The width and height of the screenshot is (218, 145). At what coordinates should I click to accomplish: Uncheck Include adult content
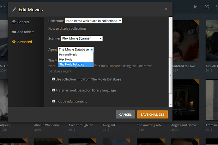tap(53, 101)
